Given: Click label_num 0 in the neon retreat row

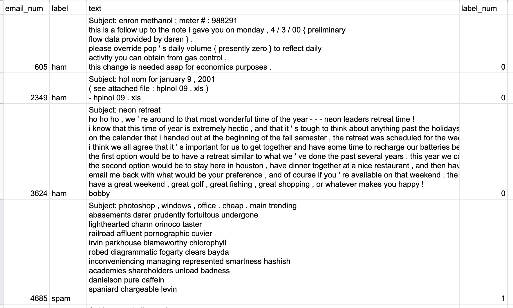Looking at the screenshot, I should pos(483,151).
